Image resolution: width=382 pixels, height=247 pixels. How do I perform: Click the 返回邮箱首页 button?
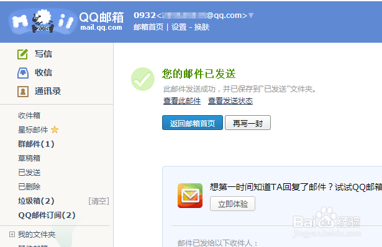coord(193,123)
